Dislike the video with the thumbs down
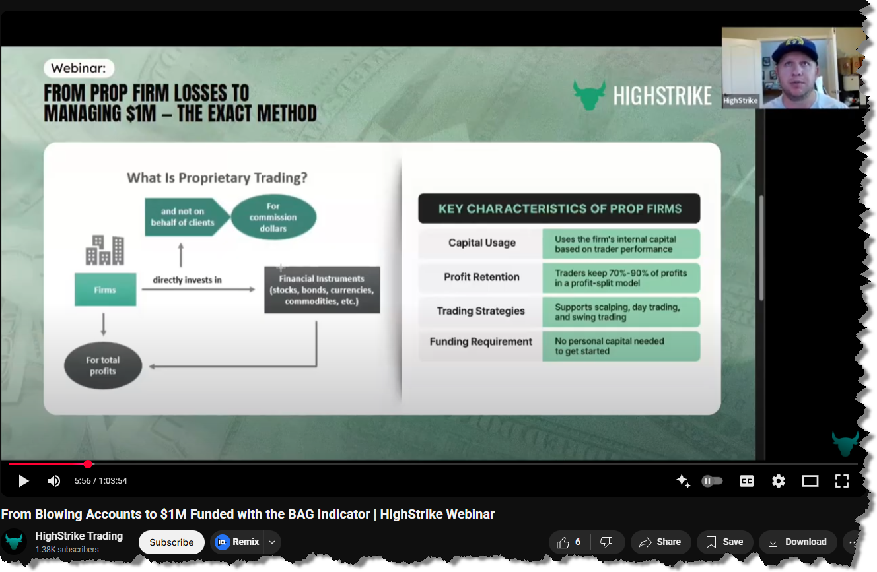 [606, 542]
